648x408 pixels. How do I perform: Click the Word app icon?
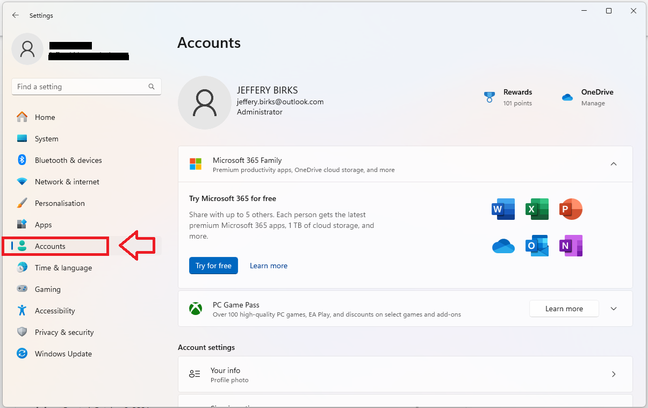click(x=503, y=209)
